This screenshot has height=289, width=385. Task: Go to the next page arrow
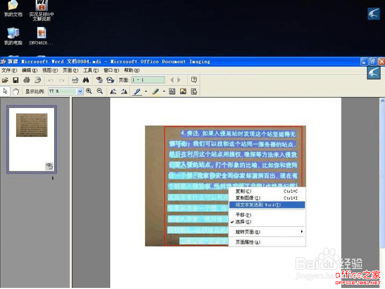pyautogui.click(x=179, y=80)
